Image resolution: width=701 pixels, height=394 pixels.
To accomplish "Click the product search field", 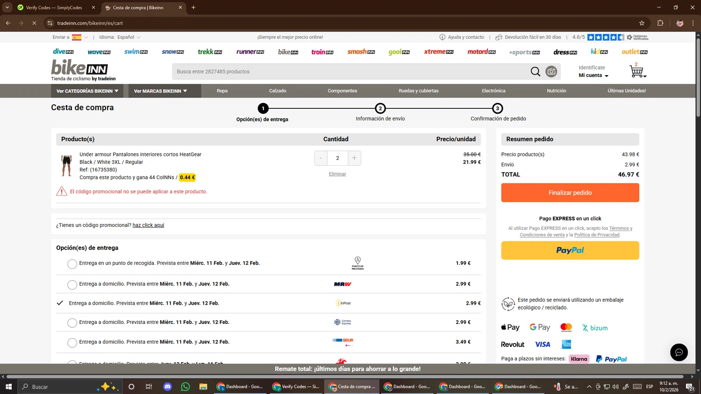I will pyautogui.click(x=350, y=71).
